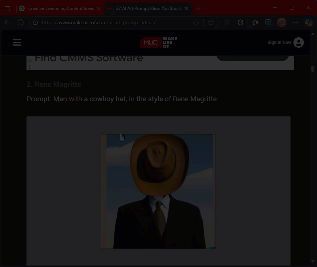
Task: Select the 27 AI Art Prompt Ideas tab
Action: [x=147, y=8]
